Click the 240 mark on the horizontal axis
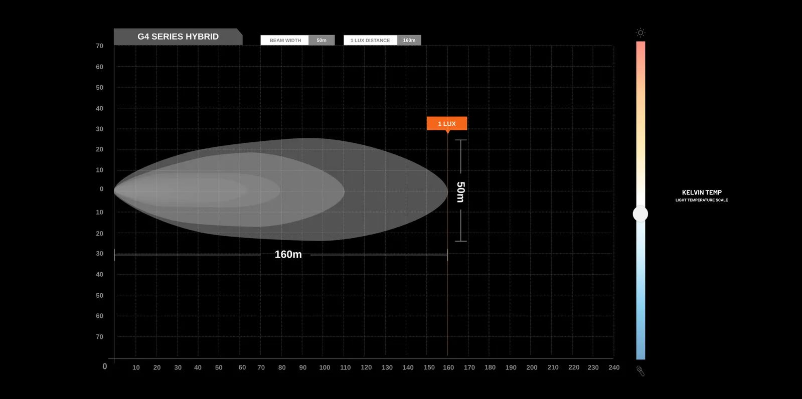Viewport: 802px width, 399px height. (x=614, y=367)
